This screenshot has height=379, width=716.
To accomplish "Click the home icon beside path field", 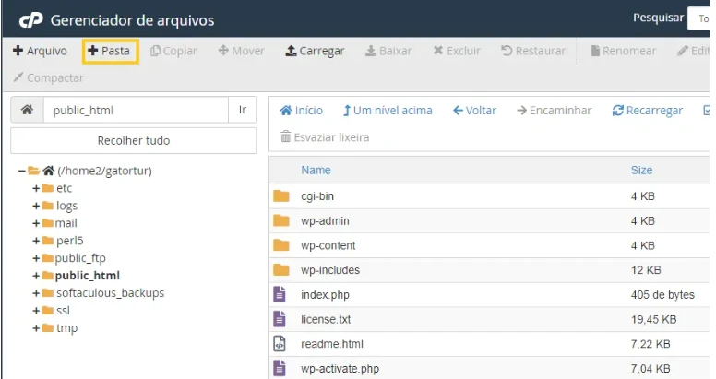I will [x=27, y=110].
